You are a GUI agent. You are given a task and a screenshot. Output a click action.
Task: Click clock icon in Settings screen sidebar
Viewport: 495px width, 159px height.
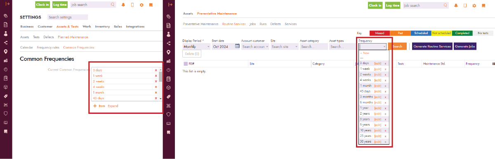click(x=6, y=69)
